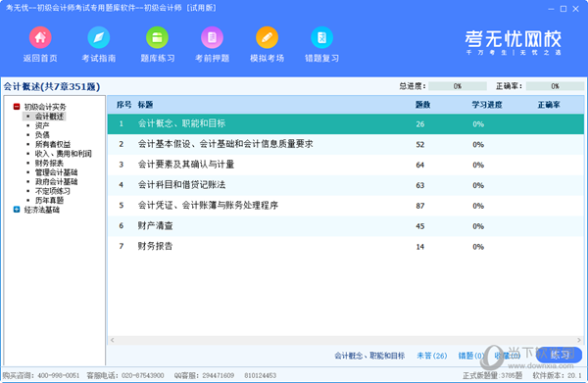Open the 收藏(0) link

507,356
